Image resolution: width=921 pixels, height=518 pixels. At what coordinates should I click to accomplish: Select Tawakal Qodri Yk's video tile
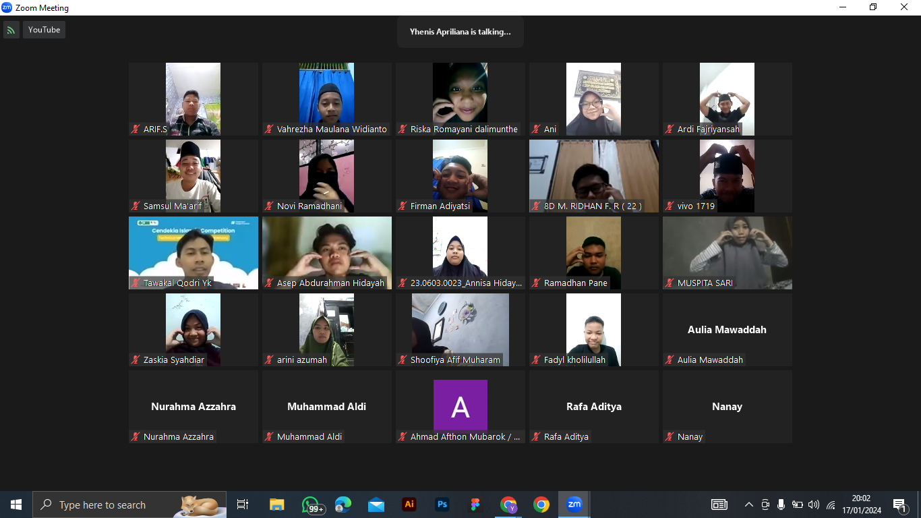point(194,252)
